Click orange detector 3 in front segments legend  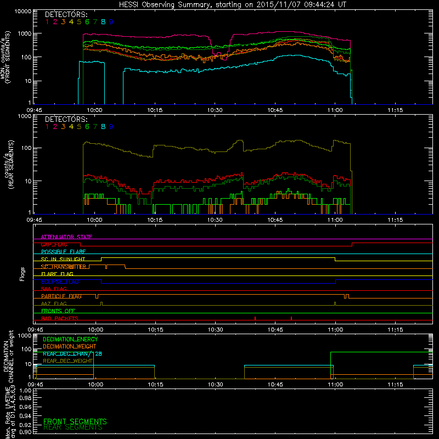click(x=63, y=22)
